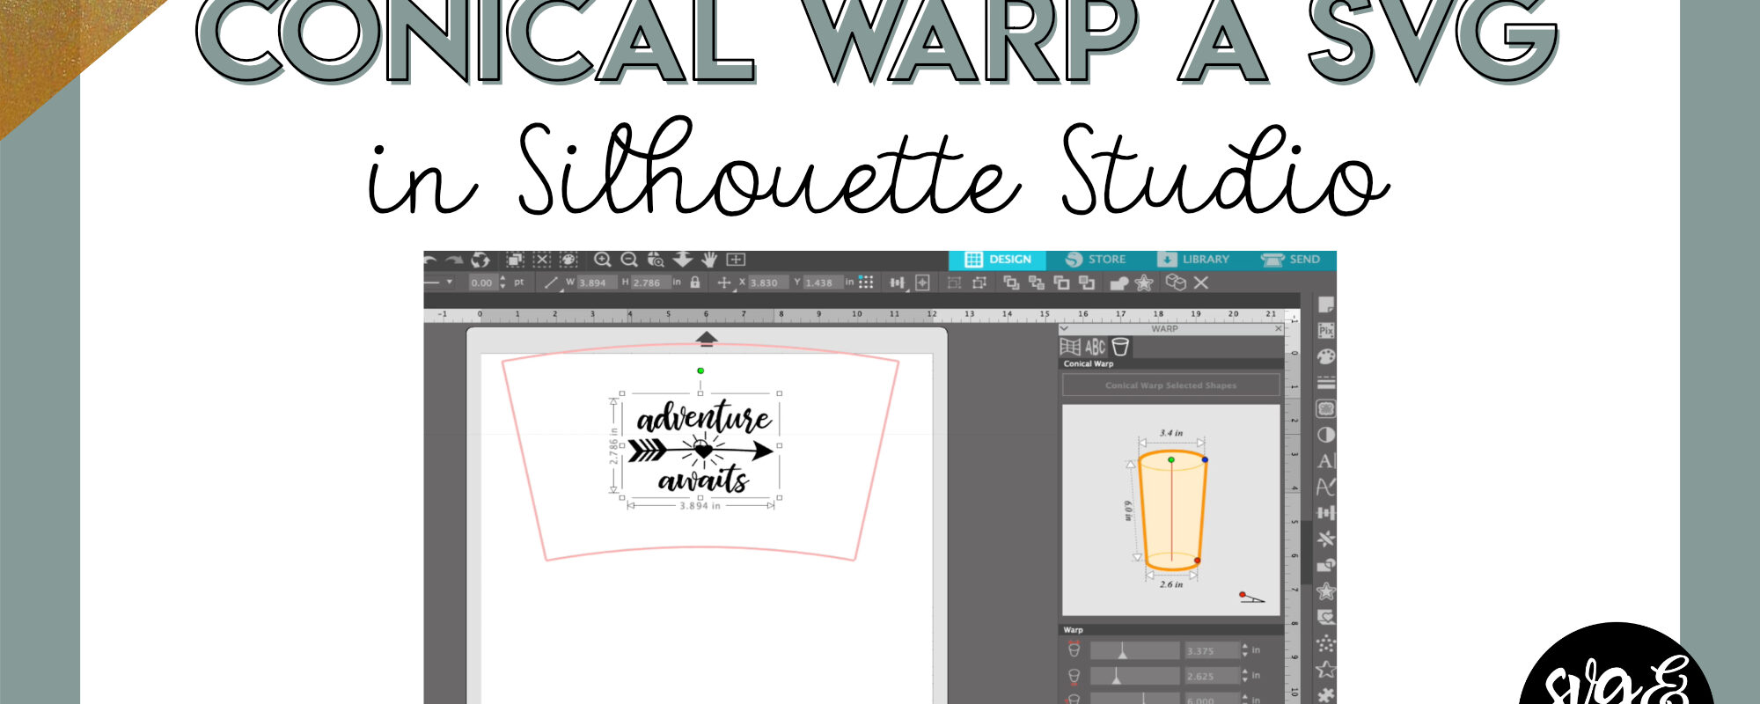Viewport: 1760px width, 704px height.
Task: Click the Select by Color icon
Action: pyautogui.click(x=568, y=260)
